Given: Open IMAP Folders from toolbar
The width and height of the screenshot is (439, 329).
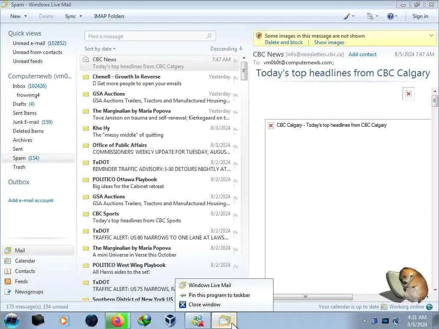Looking at the screenshot, I should [x=109, y=16].
